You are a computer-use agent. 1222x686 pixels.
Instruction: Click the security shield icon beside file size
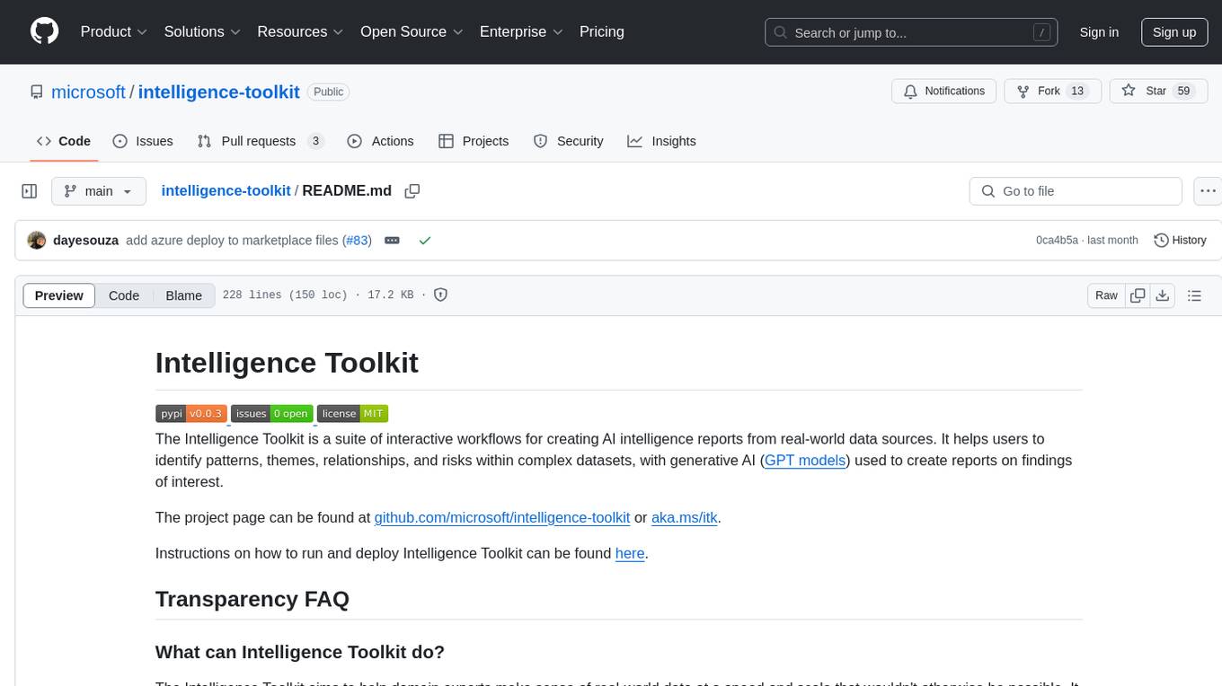[x=441, y=295]
